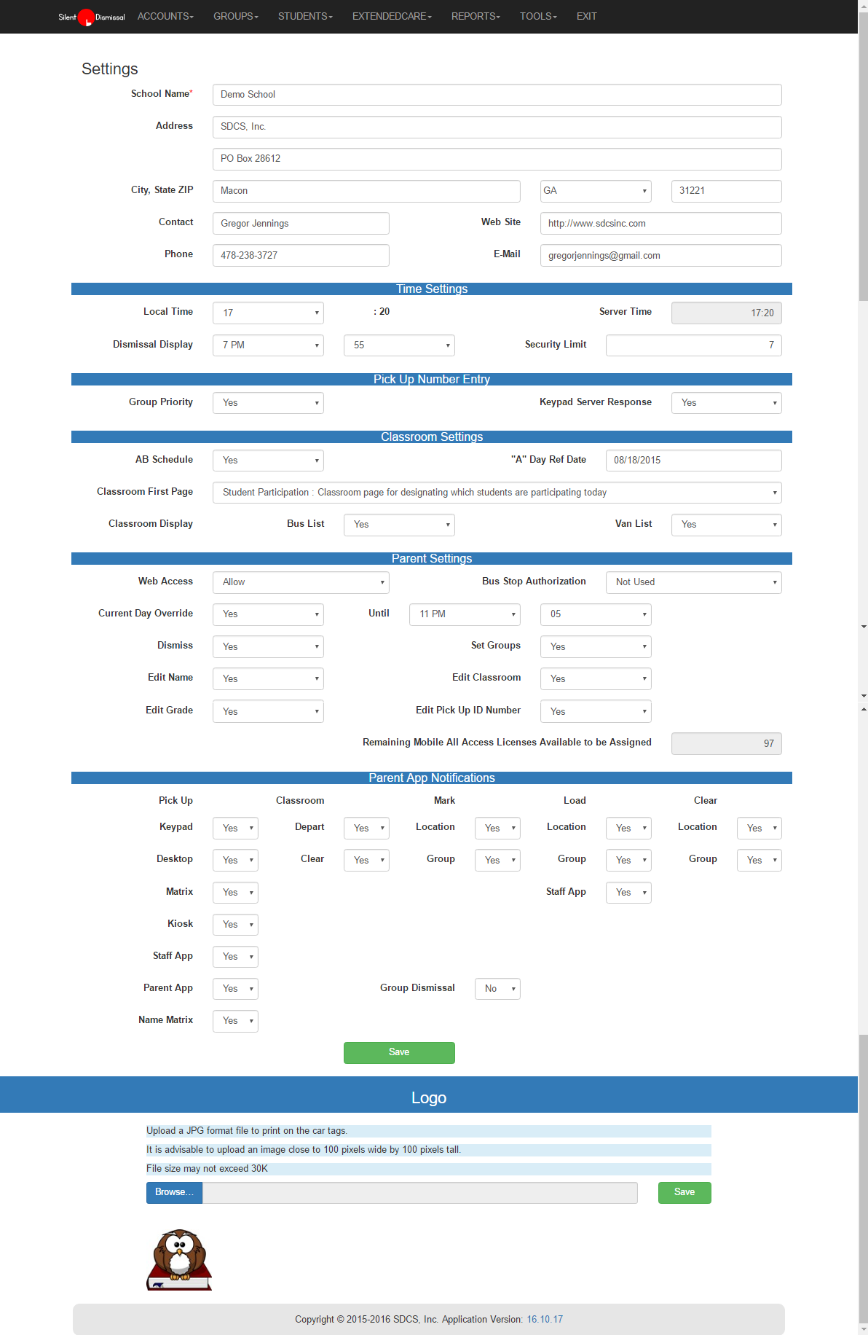
Task: Click the owl logo image
Action: coord(179,1259)
